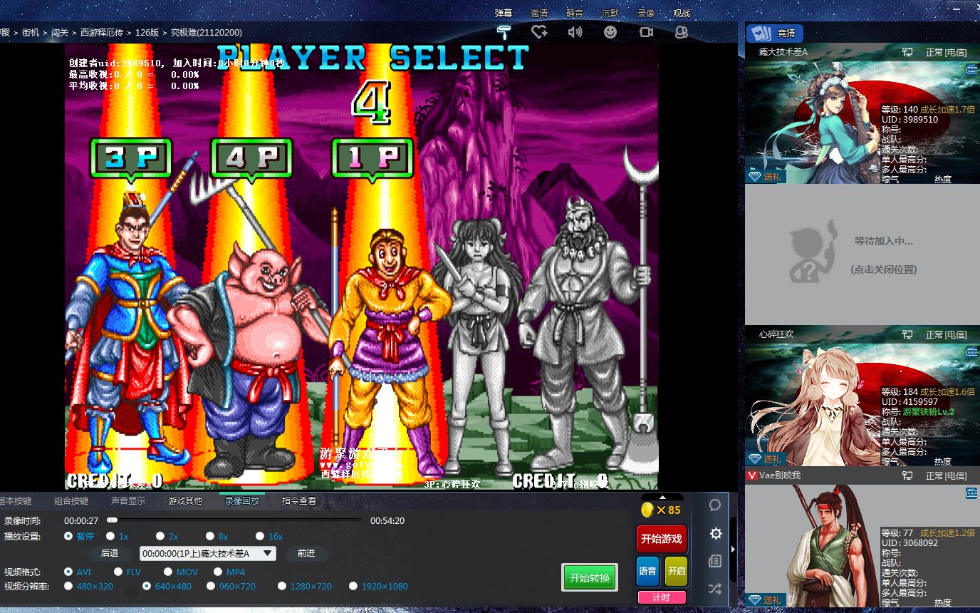Image resolution: width=980 pixels, height=613 pixels.
Task: Open the 竞猜 betting button
Action: click(x=775, y=33)
